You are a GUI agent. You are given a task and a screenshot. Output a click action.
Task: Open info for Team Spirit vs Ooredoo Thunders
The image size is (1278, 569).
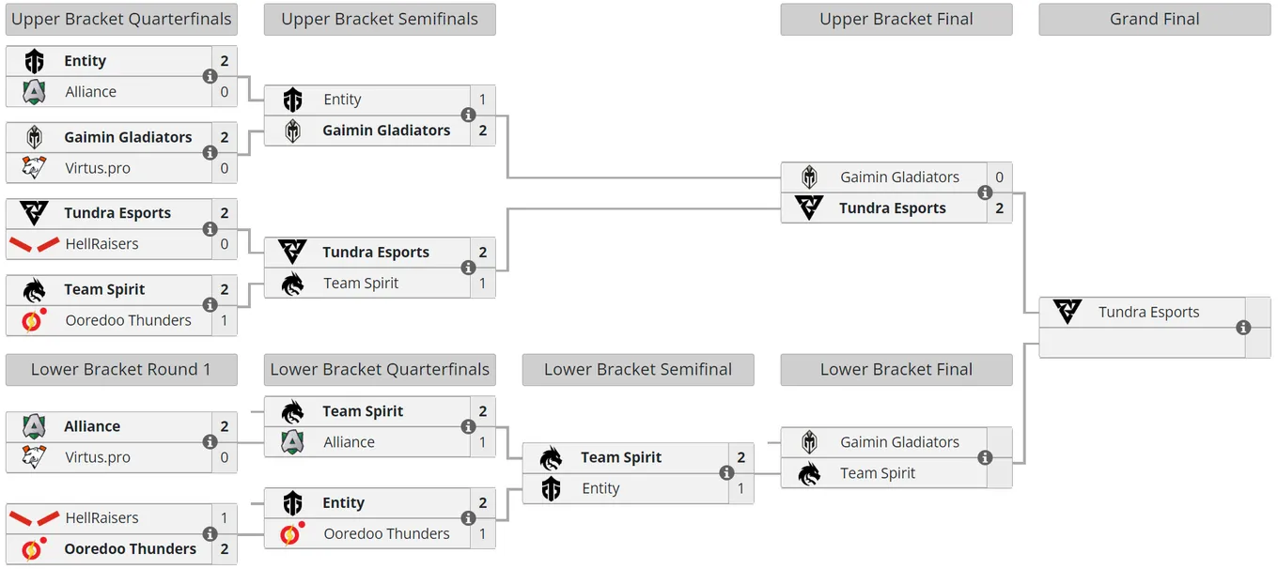tap(210, 304)
